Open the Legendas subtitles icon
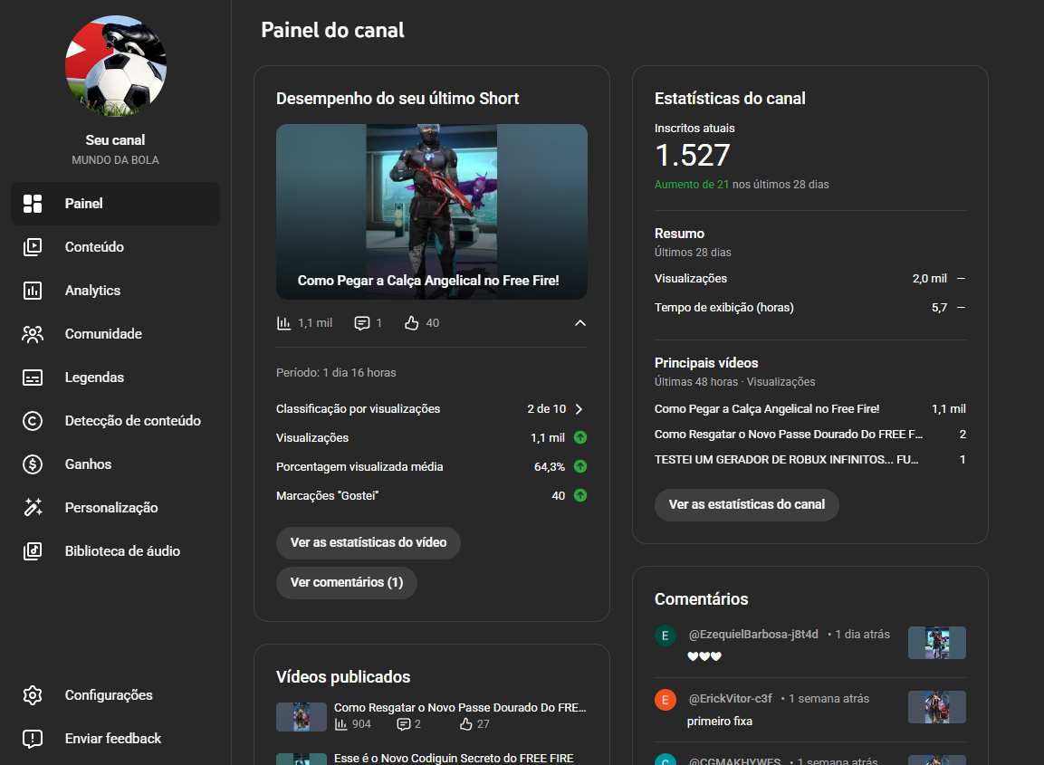Viewport: 1044px width, 765px height. [33, 378]
